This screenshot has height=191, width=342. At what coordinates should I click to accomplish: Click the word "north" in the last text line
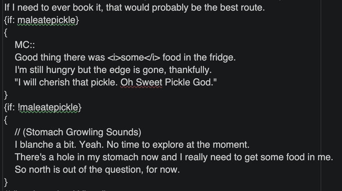(40, 170)
